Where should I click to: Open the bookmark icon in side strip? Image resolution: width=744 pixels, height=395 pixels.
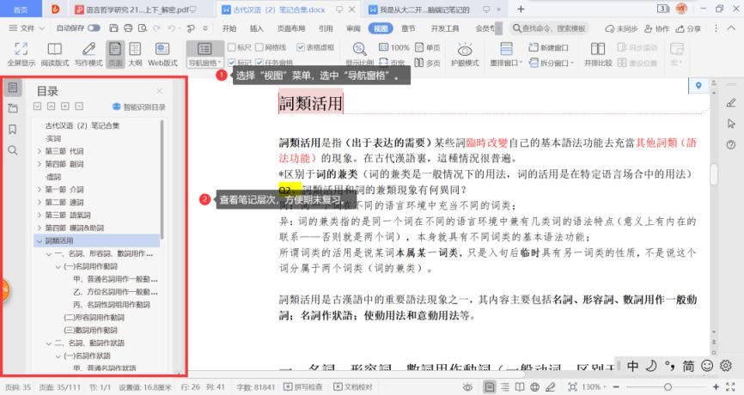(13, 130)
